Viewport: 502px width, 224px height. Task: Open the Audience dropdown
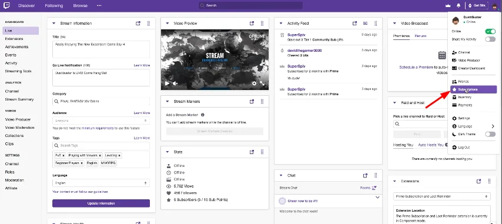pyautogui.click(x=101, y=121)
